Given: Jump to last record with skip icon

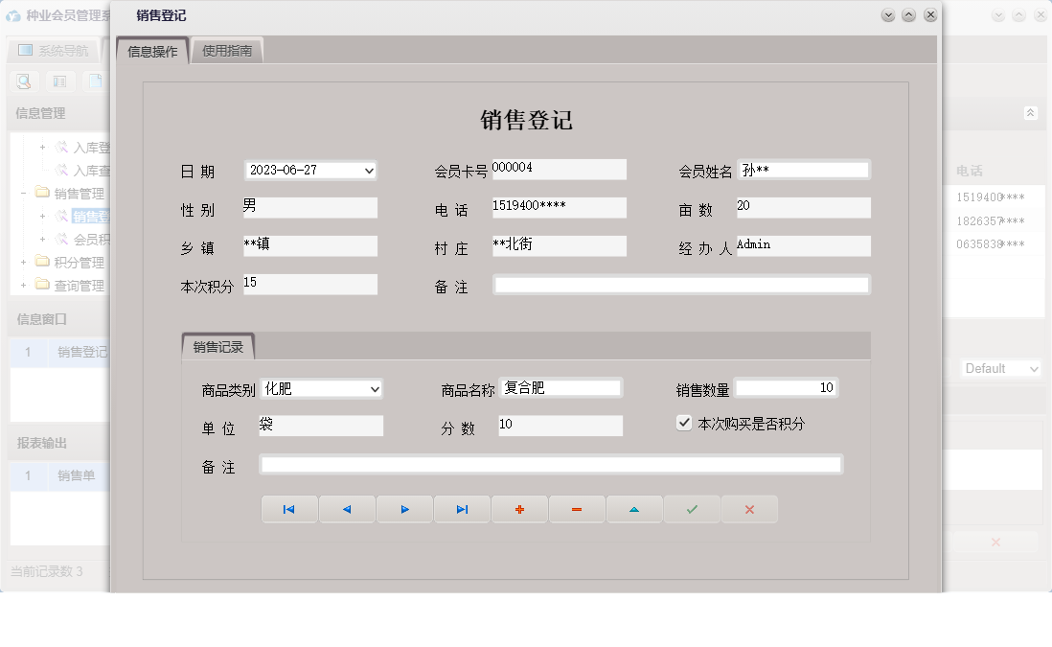Looking at the screenshot, I should coord(462,509).
